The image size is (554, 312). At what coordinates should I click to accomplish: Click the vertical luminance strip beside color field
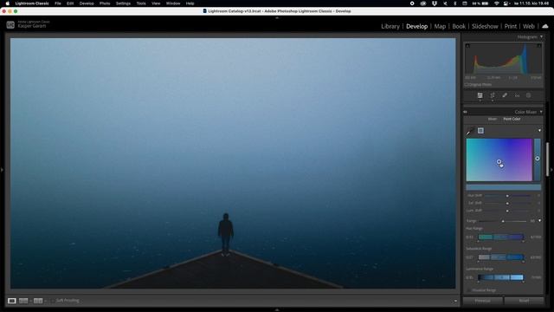click(537, 159)
